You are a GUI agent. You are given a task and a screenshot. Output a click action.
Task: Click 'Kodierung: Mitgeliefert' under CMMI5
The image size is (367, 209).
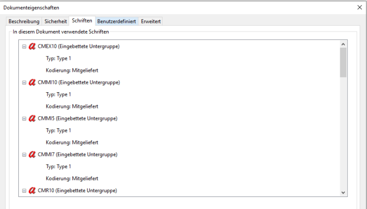click(72, 142)
